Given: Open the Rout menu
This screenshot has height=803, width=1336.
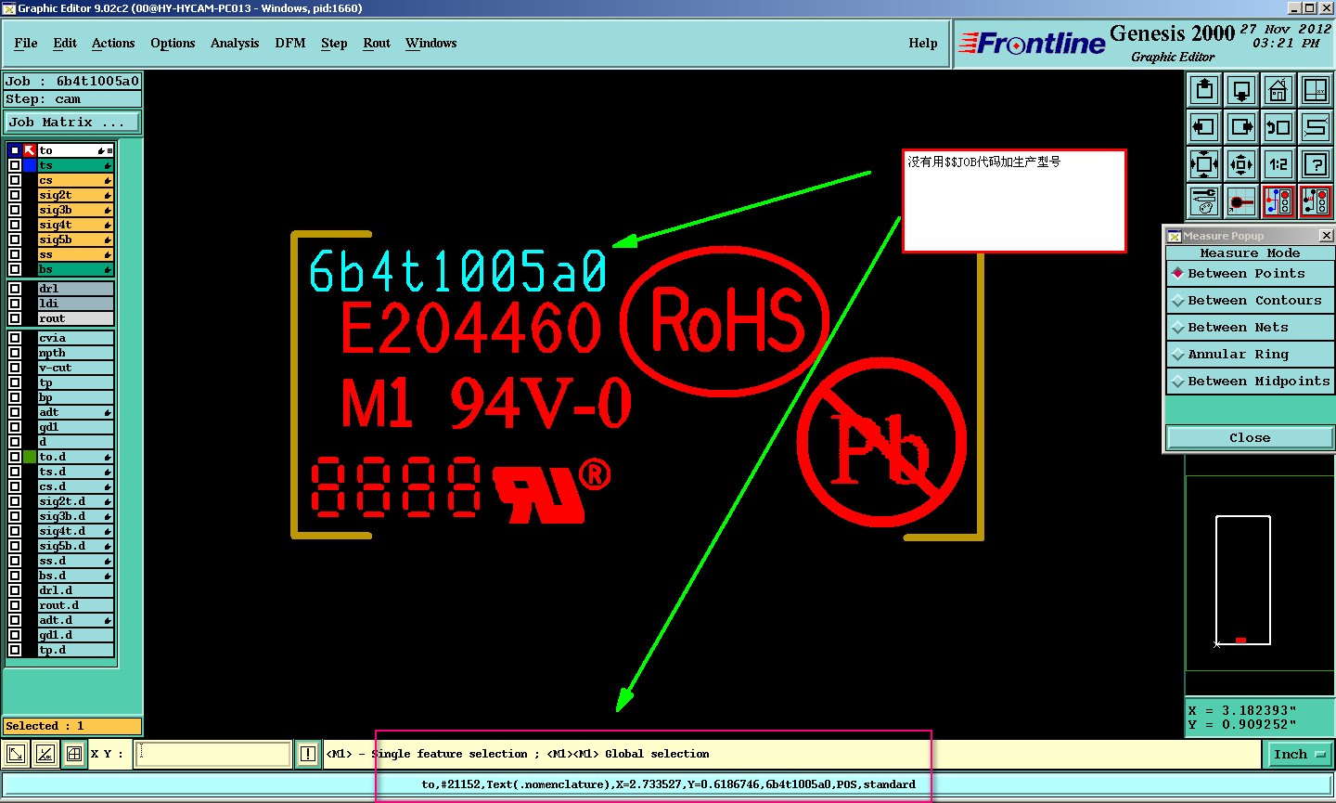Looking at the screenshot, I should click(377, 44).
